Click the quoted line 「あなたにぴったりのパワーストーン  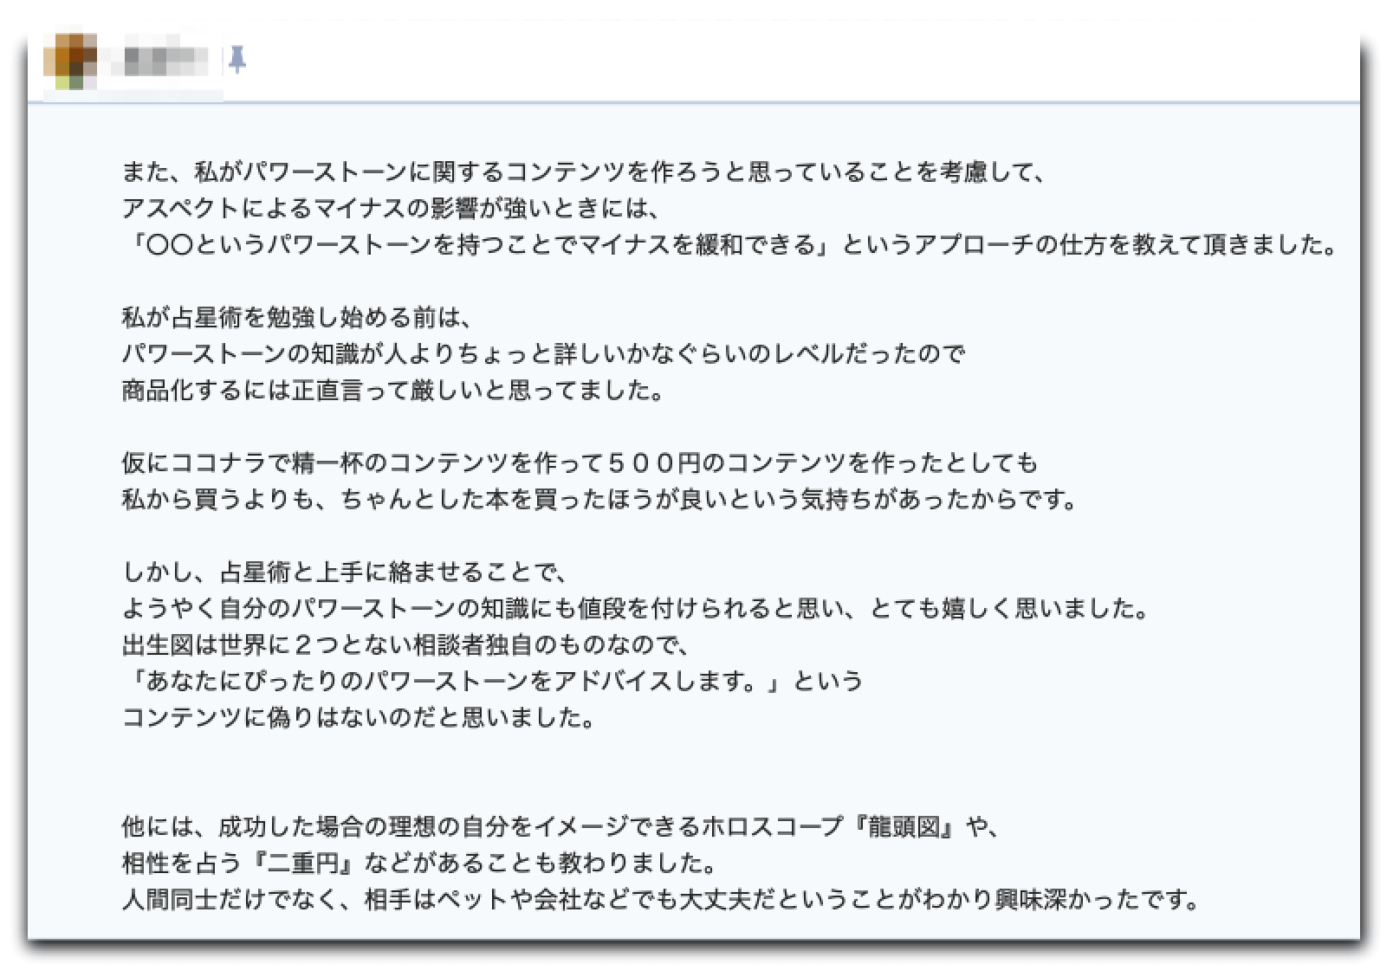pyautogui.click(x=492, y=682)
